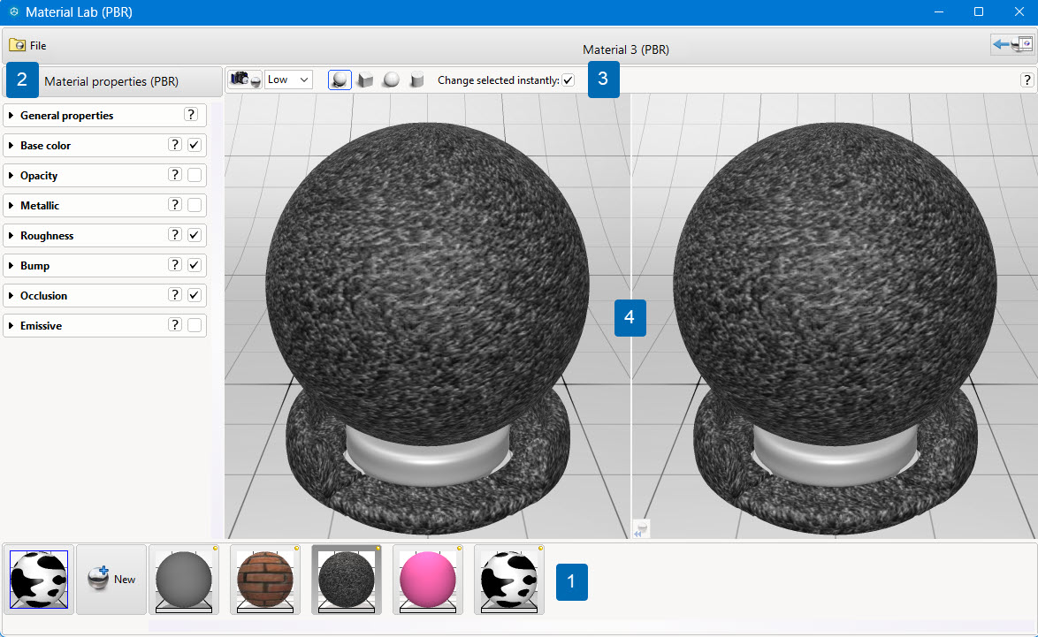Click the left preview granite sphere
This screenshot has height=637, width=1038.
[x=427, y=283]
